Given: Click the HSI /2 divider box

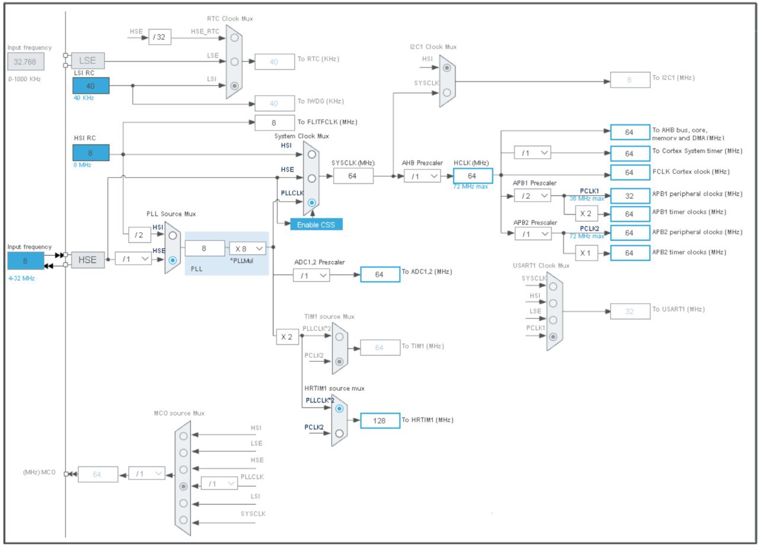Looking at the screenshot, I should coord(140,235).
